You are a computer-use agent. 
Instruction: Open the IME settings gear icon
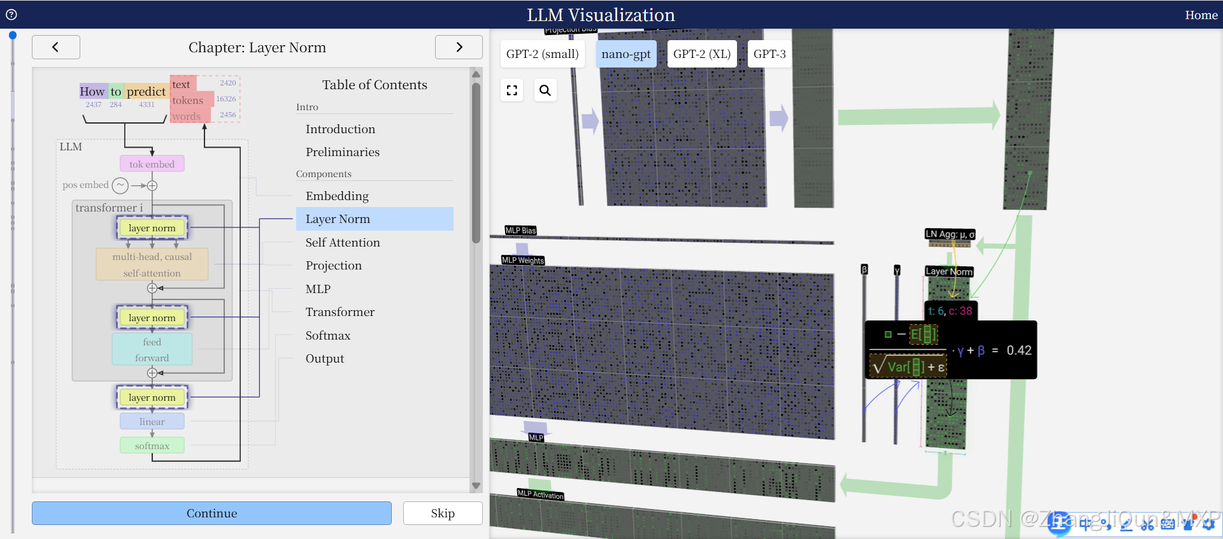click(1208, 525)
